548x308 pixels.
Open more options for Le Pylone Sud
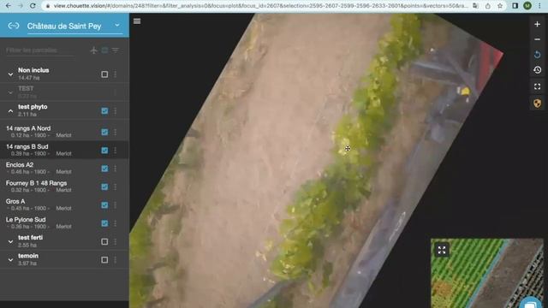click(x=116, y=223)
